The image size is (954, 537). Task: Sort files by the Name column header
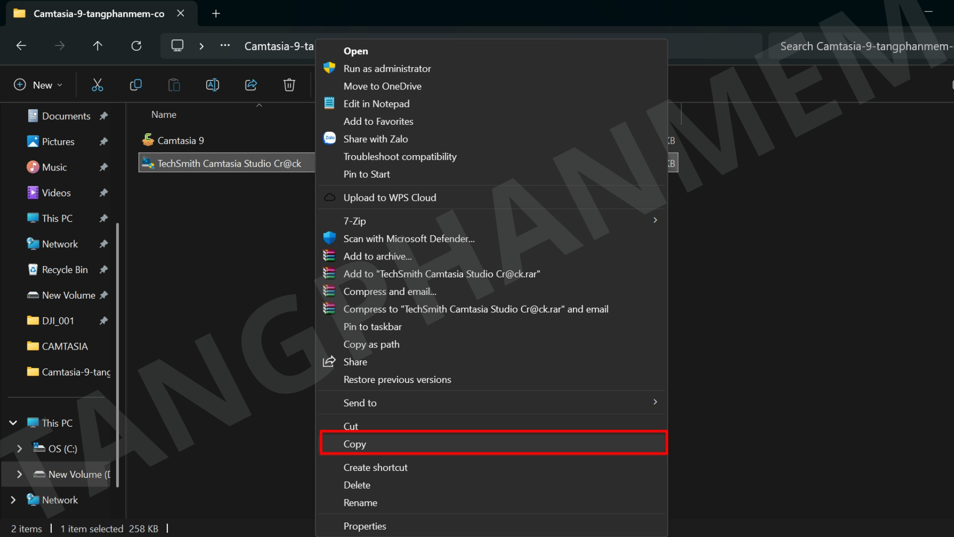coord(163,114)
